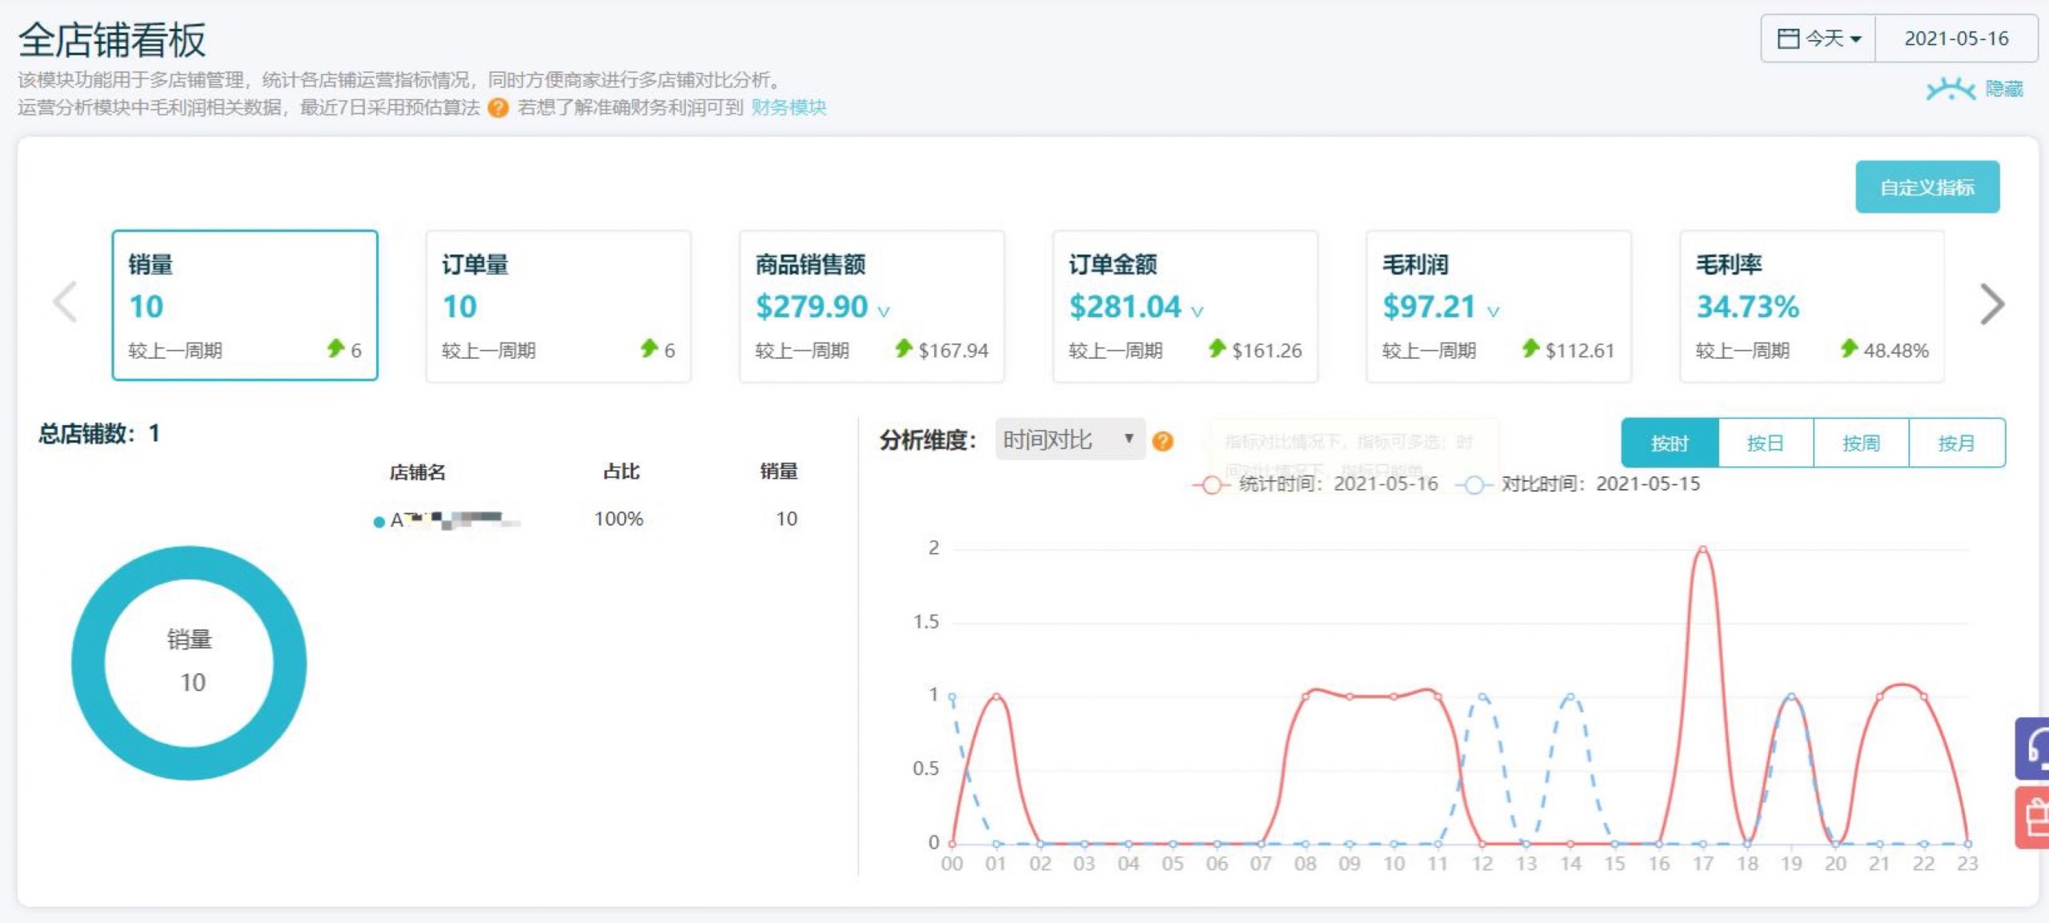Open the 财务模块 link
This screenshot has height=923, width=2049.
788,107
